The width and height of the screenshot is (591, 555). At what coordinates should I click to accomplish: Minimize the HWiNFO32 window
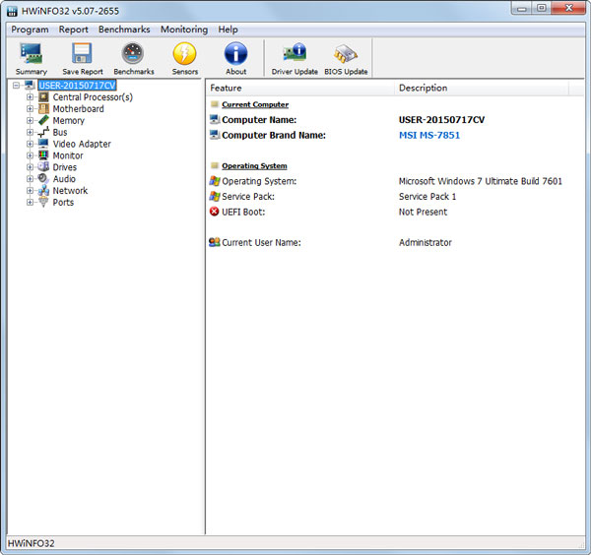click(522, 8)
